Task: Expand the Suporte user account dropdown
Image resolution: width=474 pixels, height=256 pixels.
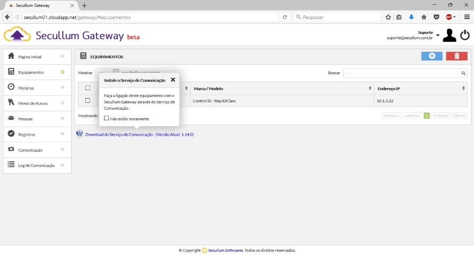Action: (438, 36)
